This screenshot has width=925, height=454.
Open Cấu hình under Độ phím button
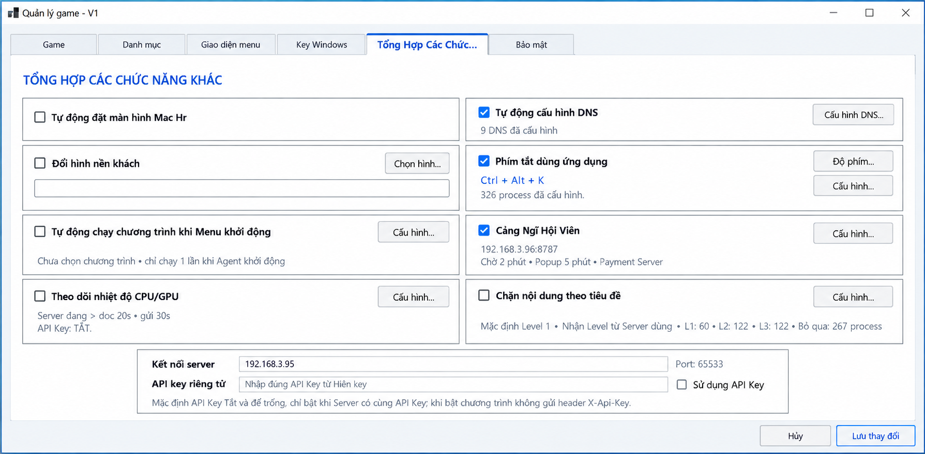tap(853, 186)
